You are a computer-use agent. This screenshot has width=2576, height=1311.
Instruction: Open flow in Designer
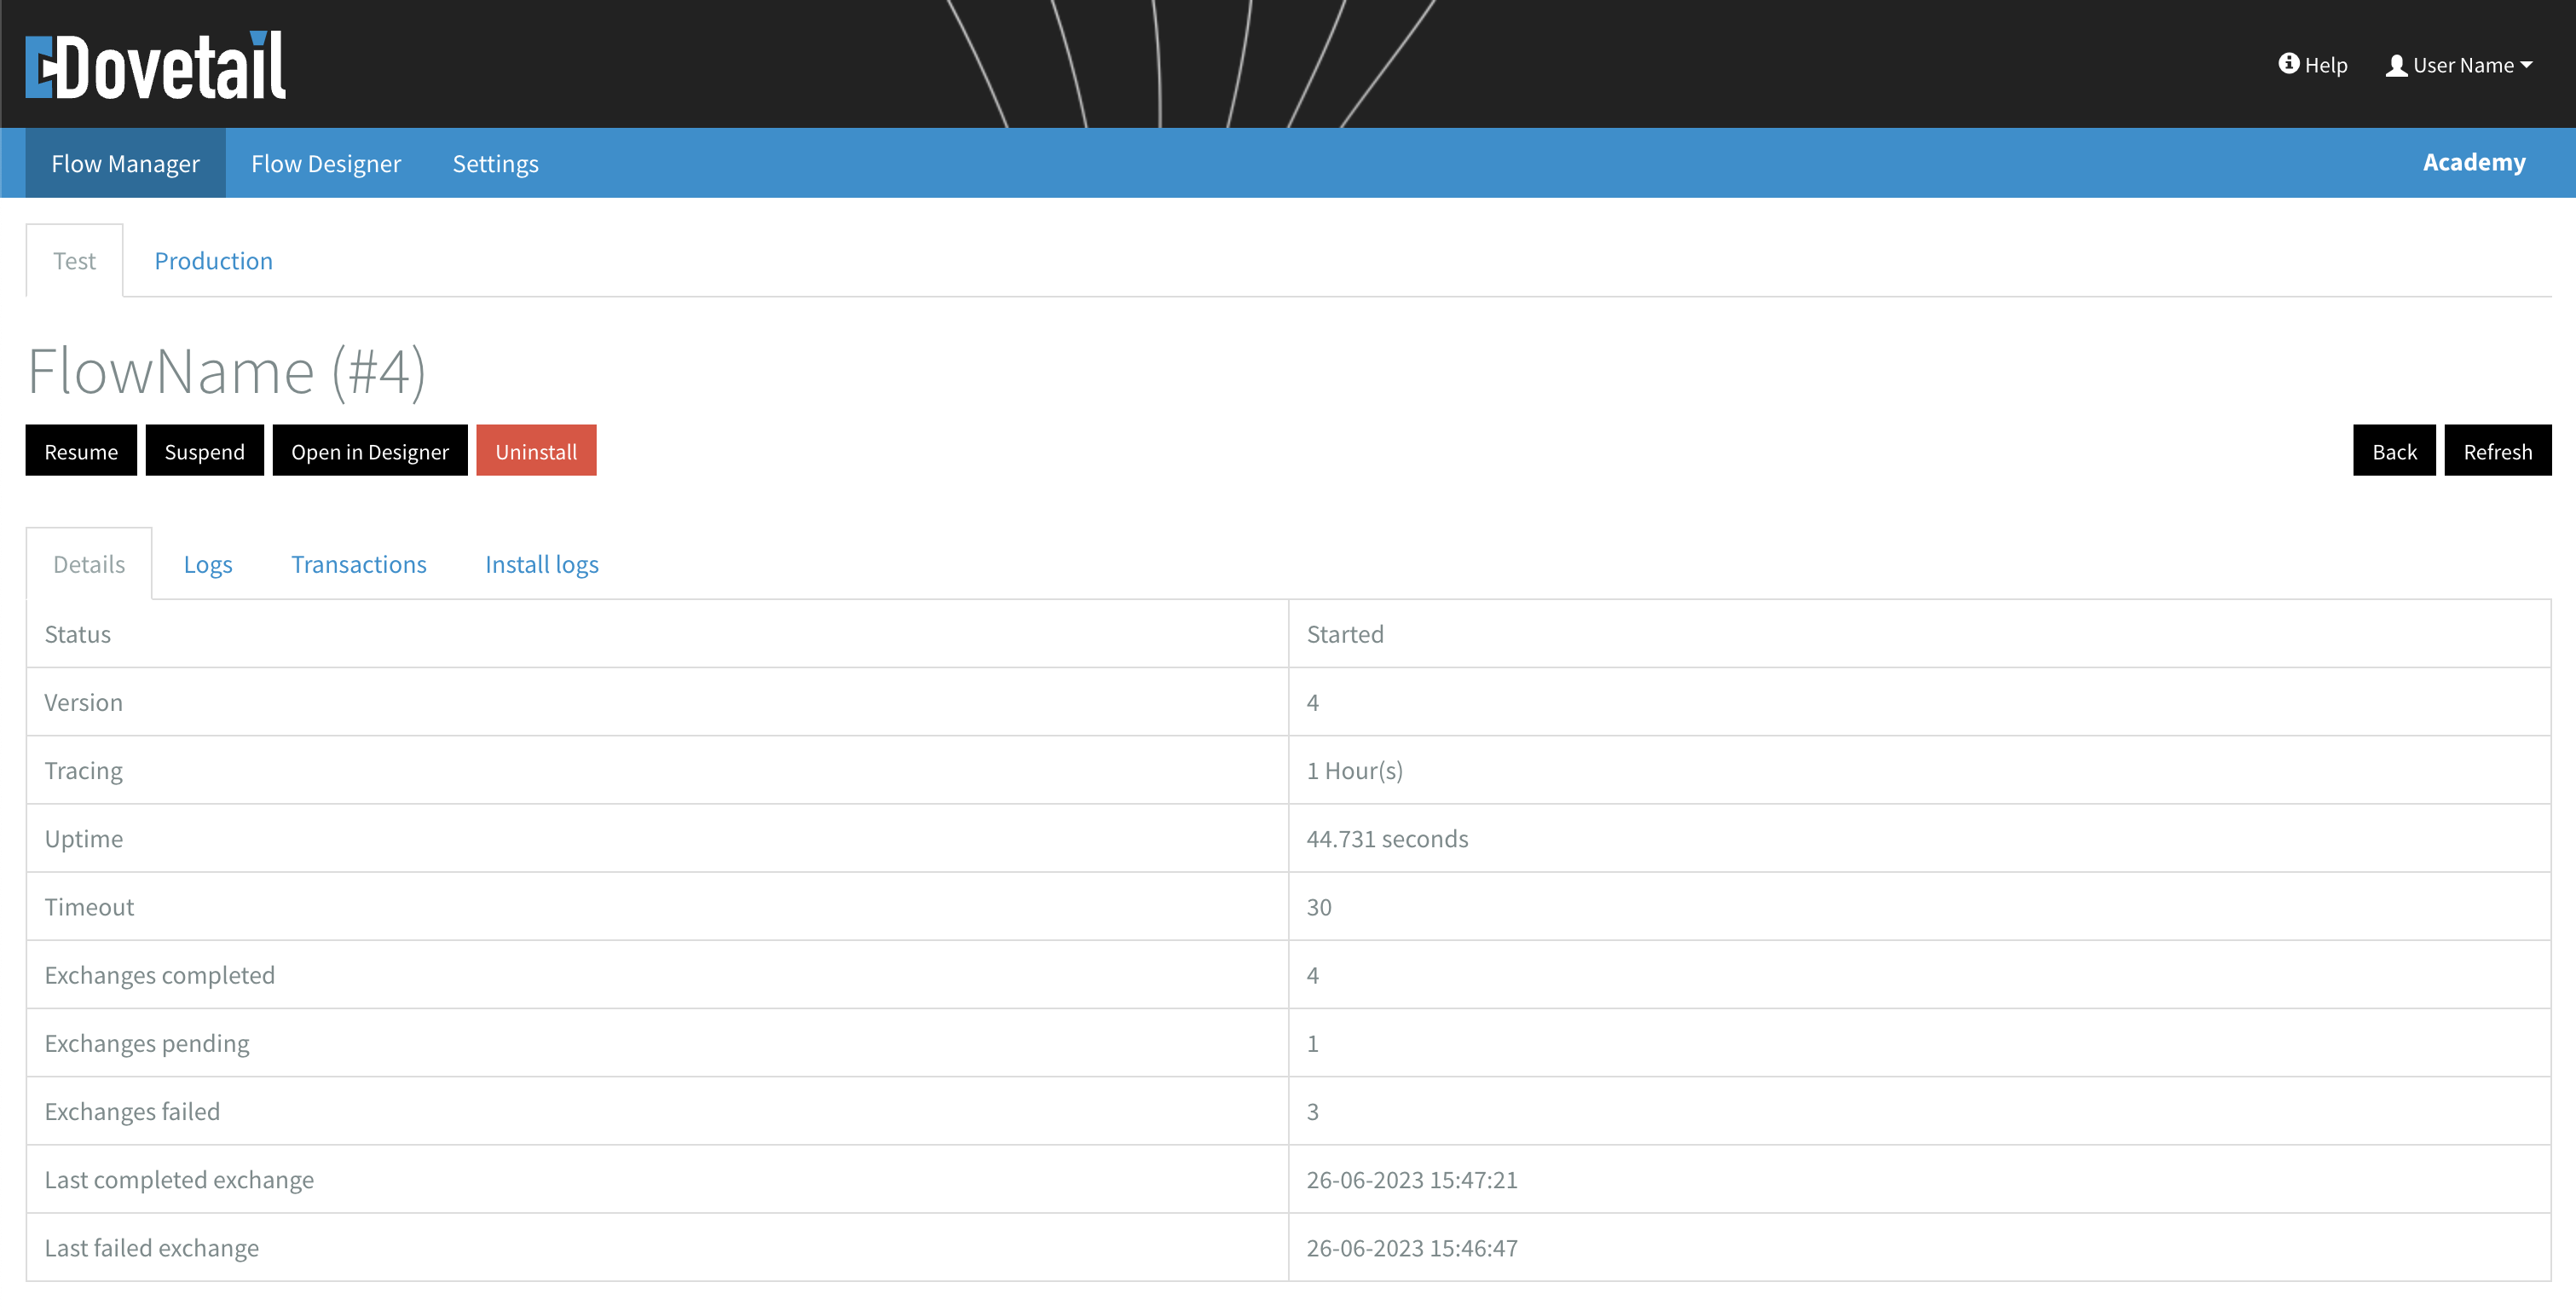coord(369,450)
